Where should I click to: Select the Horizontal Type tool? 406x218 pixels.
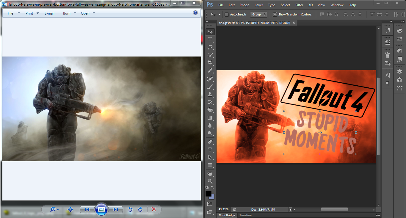[x=210, y=150]
